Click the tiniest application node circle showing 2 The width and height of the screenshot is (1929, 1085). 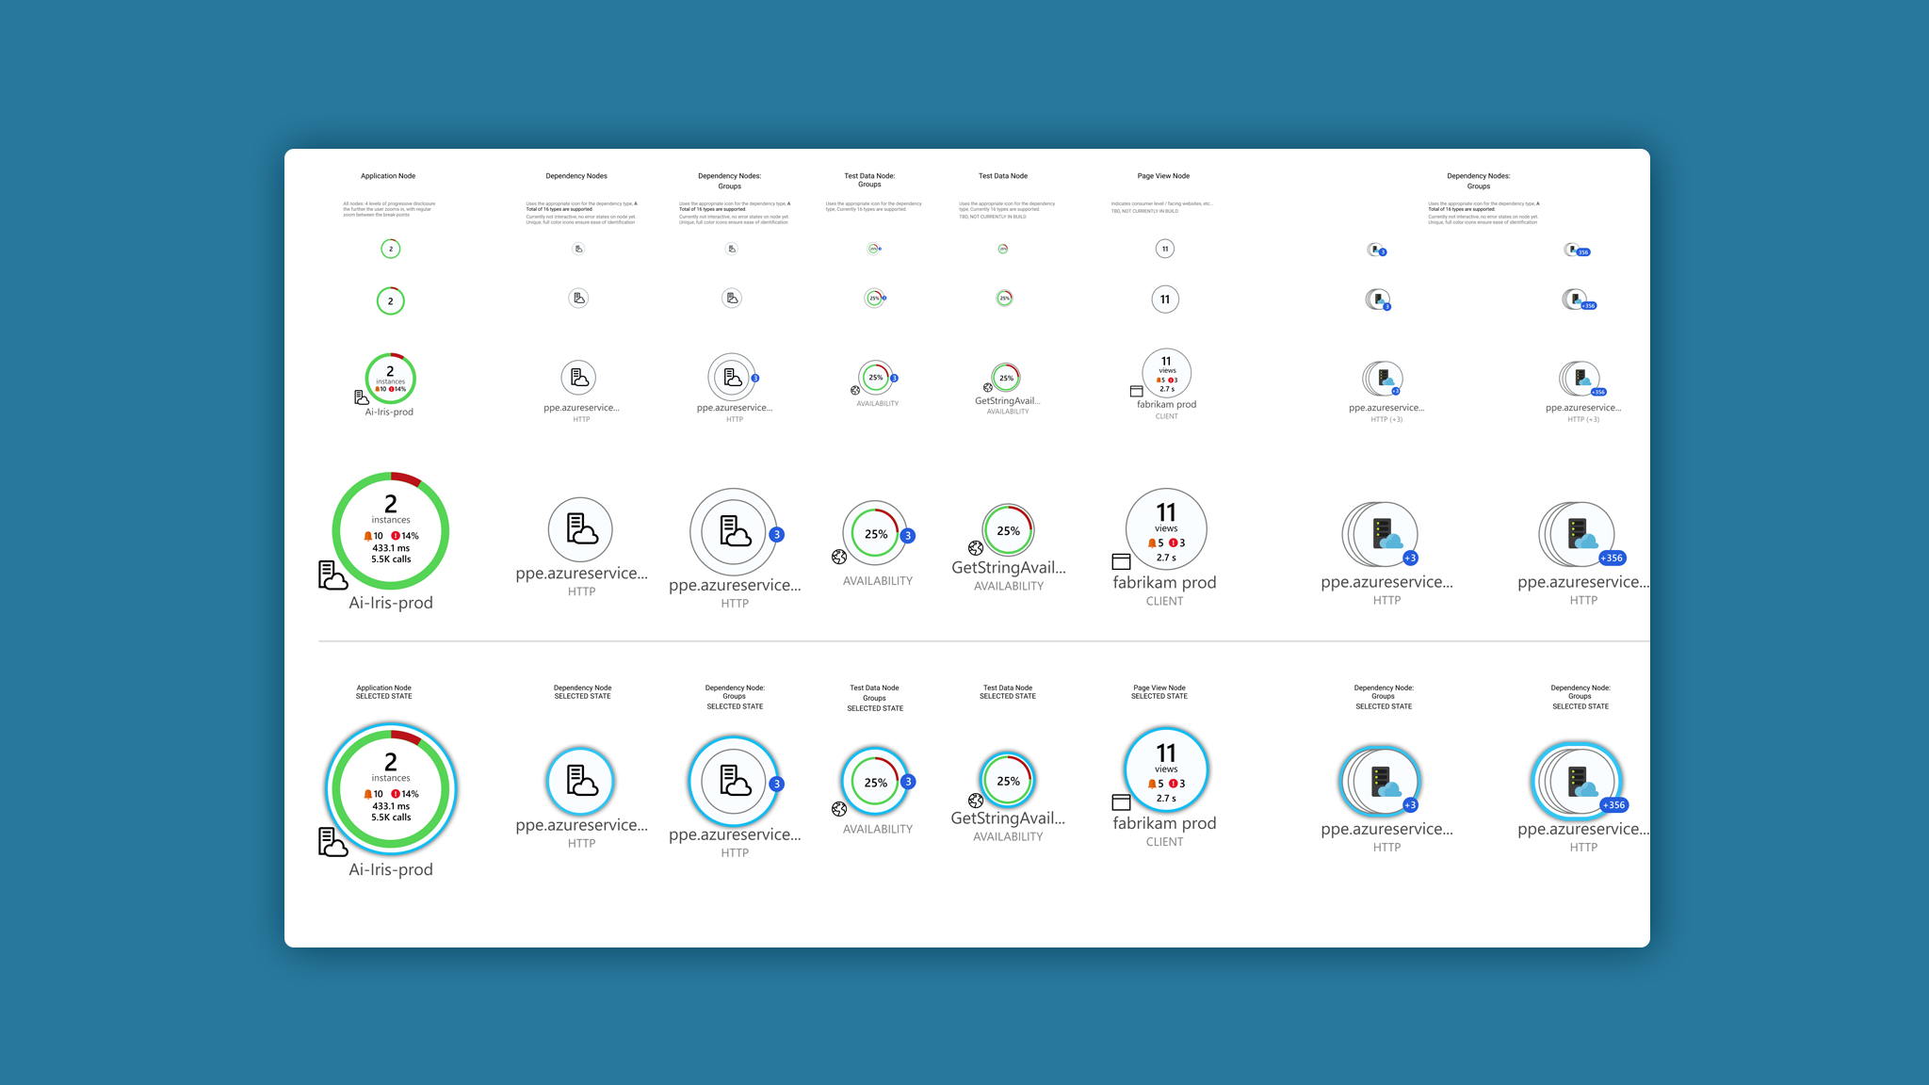391,249
